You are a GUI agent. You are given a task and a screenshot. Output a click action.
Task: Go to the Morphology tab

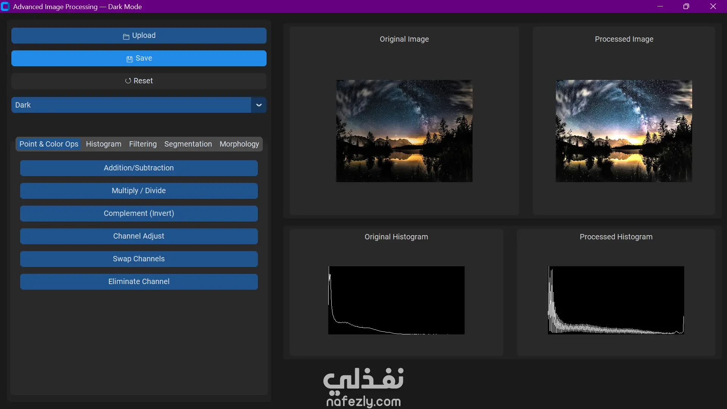click(239, 144)
